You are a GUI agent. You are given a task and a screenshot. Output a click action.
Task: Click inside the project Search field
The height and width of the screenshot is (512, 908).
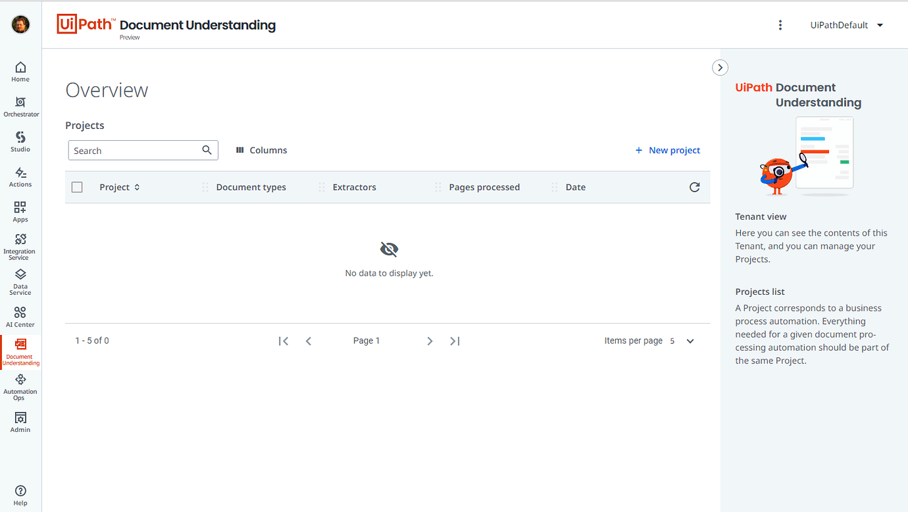pos(135,150)
